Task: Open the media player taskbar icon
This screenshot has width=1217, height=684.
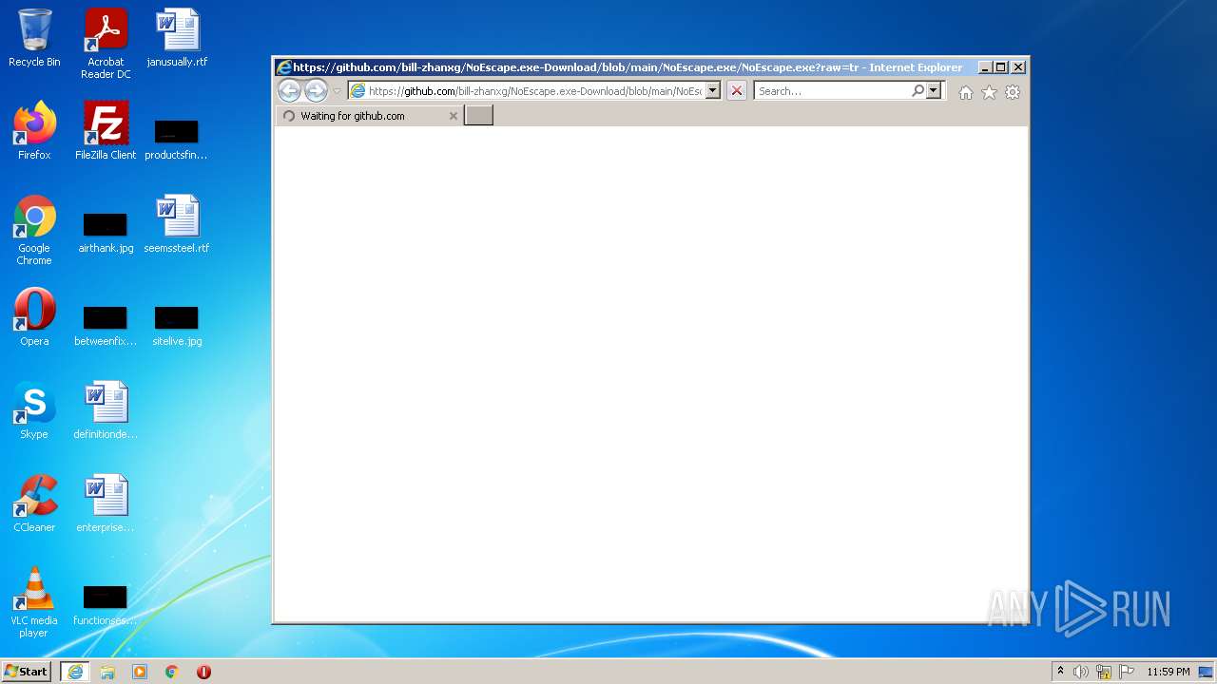Action: pos(140,672)
